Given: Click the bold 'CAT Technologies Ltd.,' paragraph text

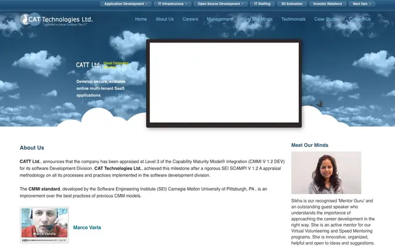Looking at the screenshot, I should 118,169.
